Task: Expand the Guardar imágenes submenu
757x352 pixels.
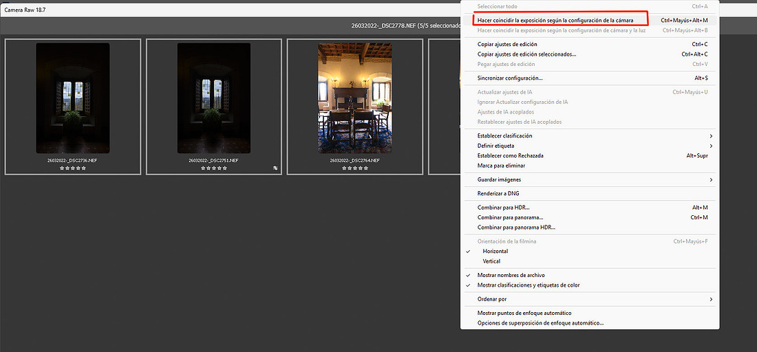Action: [x=590, y=179]
